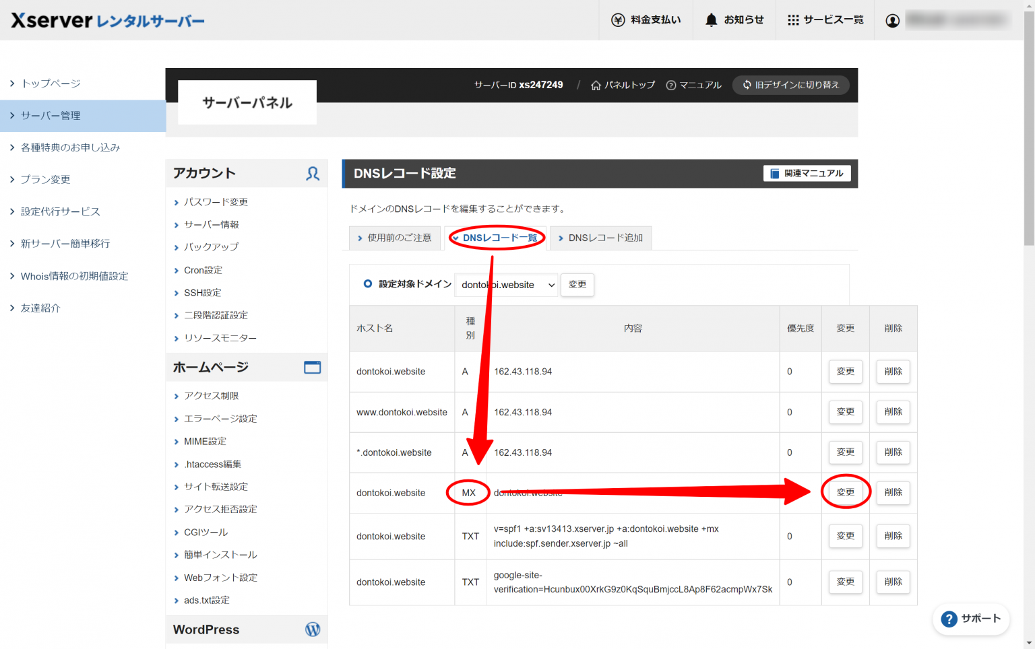The width and height of the screenshot is (1035, 649).
Task: Select the 設定対象ドメイン radio button
Action: [x=368, y=284]
